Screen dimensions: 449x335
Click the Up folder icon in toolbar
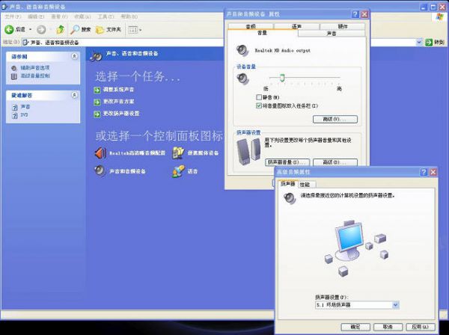(x=60, y=29)
